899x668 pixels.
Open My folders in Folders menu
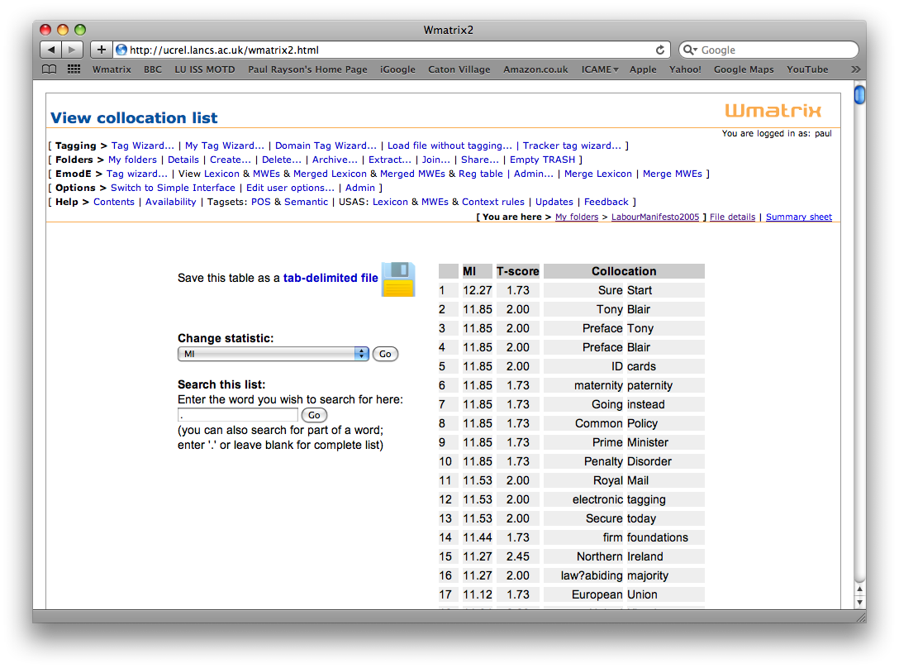[x=132, y=160]
